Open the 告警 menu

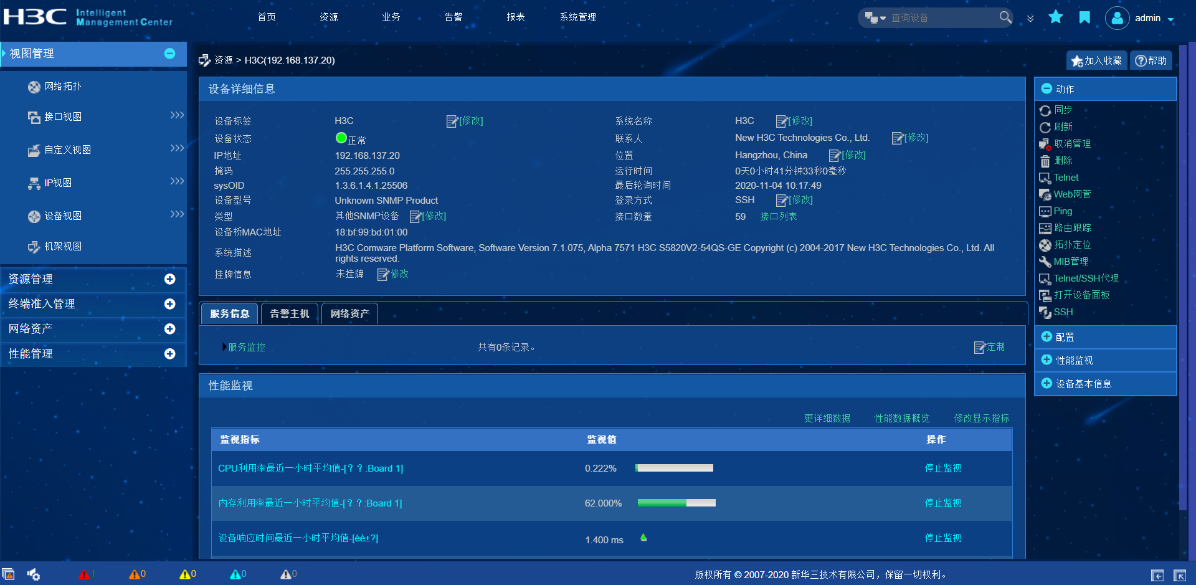pyautogui.click(x=453, y=17)
